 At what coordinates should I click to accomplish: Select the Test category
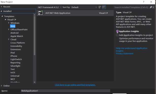pos(13,69)
